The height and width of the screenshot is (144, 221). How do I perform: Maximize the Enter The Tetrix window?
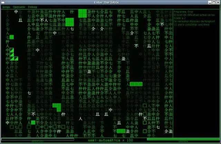click(214, 2)
